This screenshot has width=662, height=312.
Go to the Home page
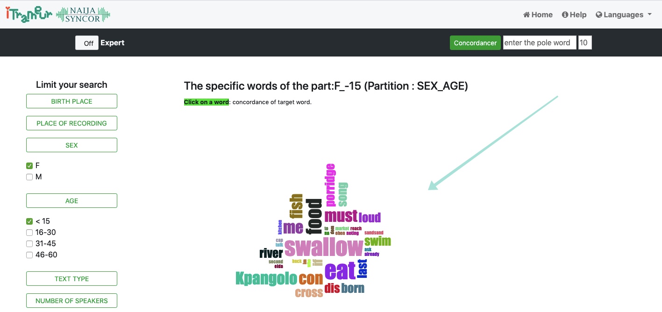coord(538,14)
